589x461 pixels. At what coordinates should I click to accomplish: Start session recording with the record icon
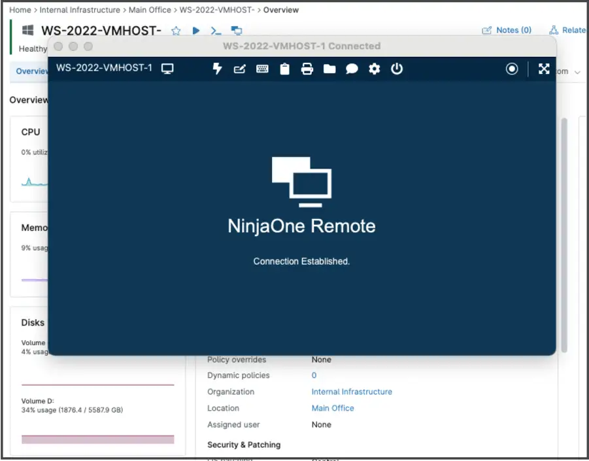click(512, 69)
